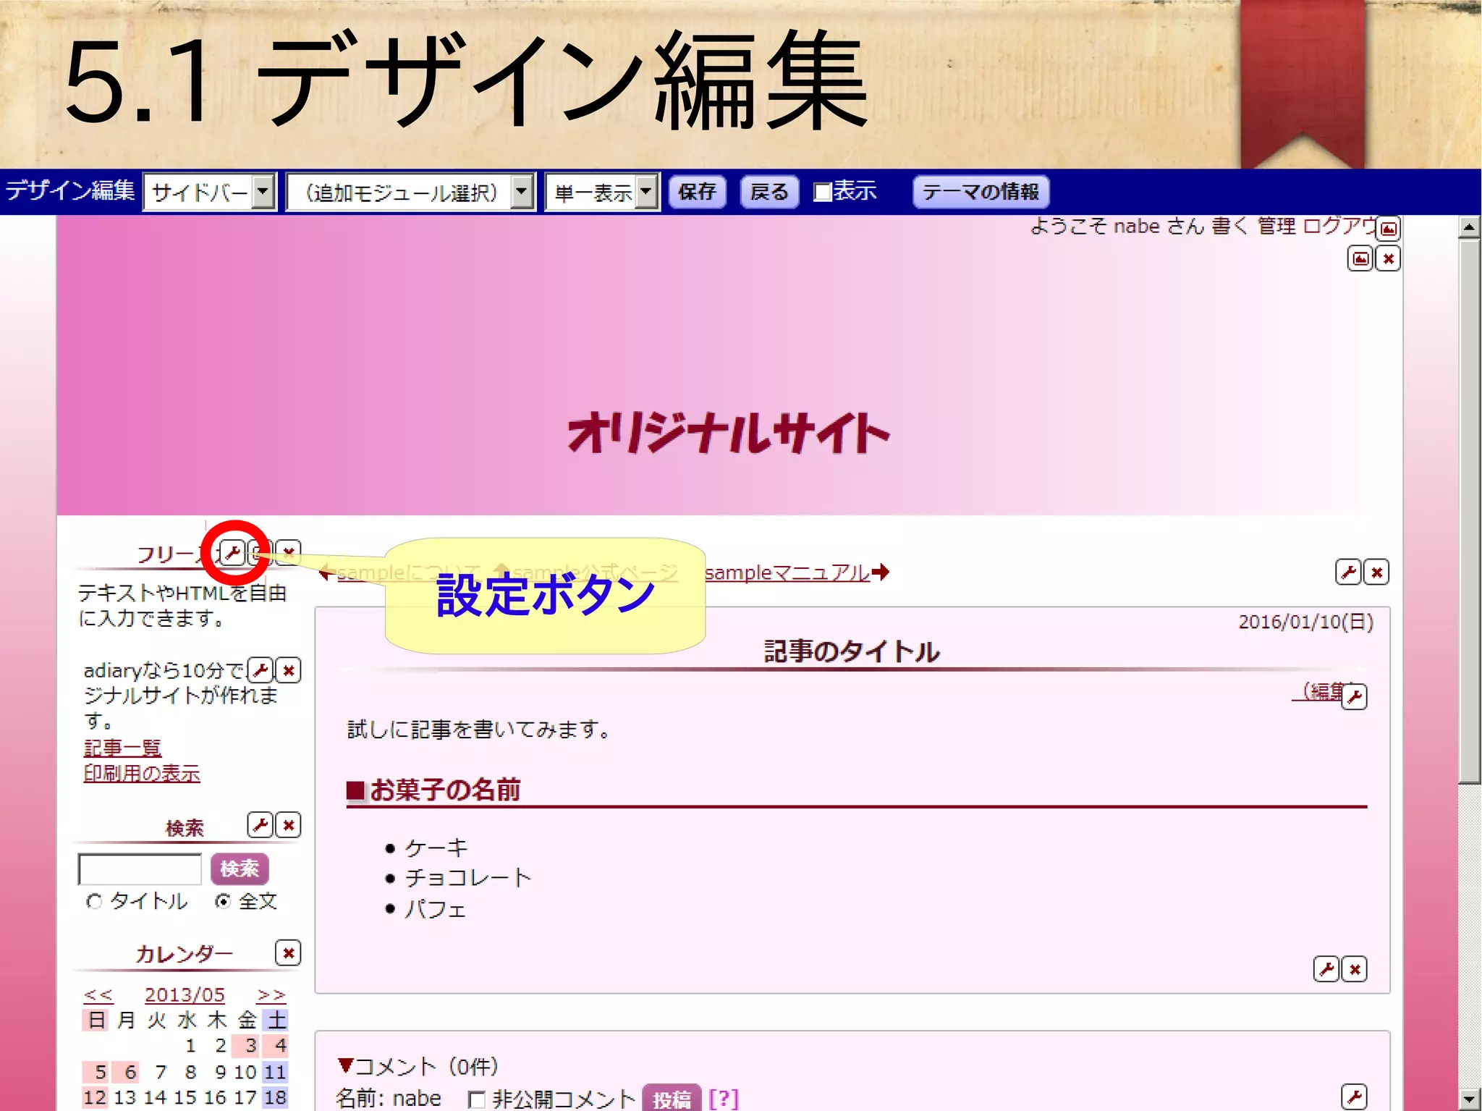Click the ケーキ list item
Viewport: 1482px width, 1111px height.
(x=436, y=847)
